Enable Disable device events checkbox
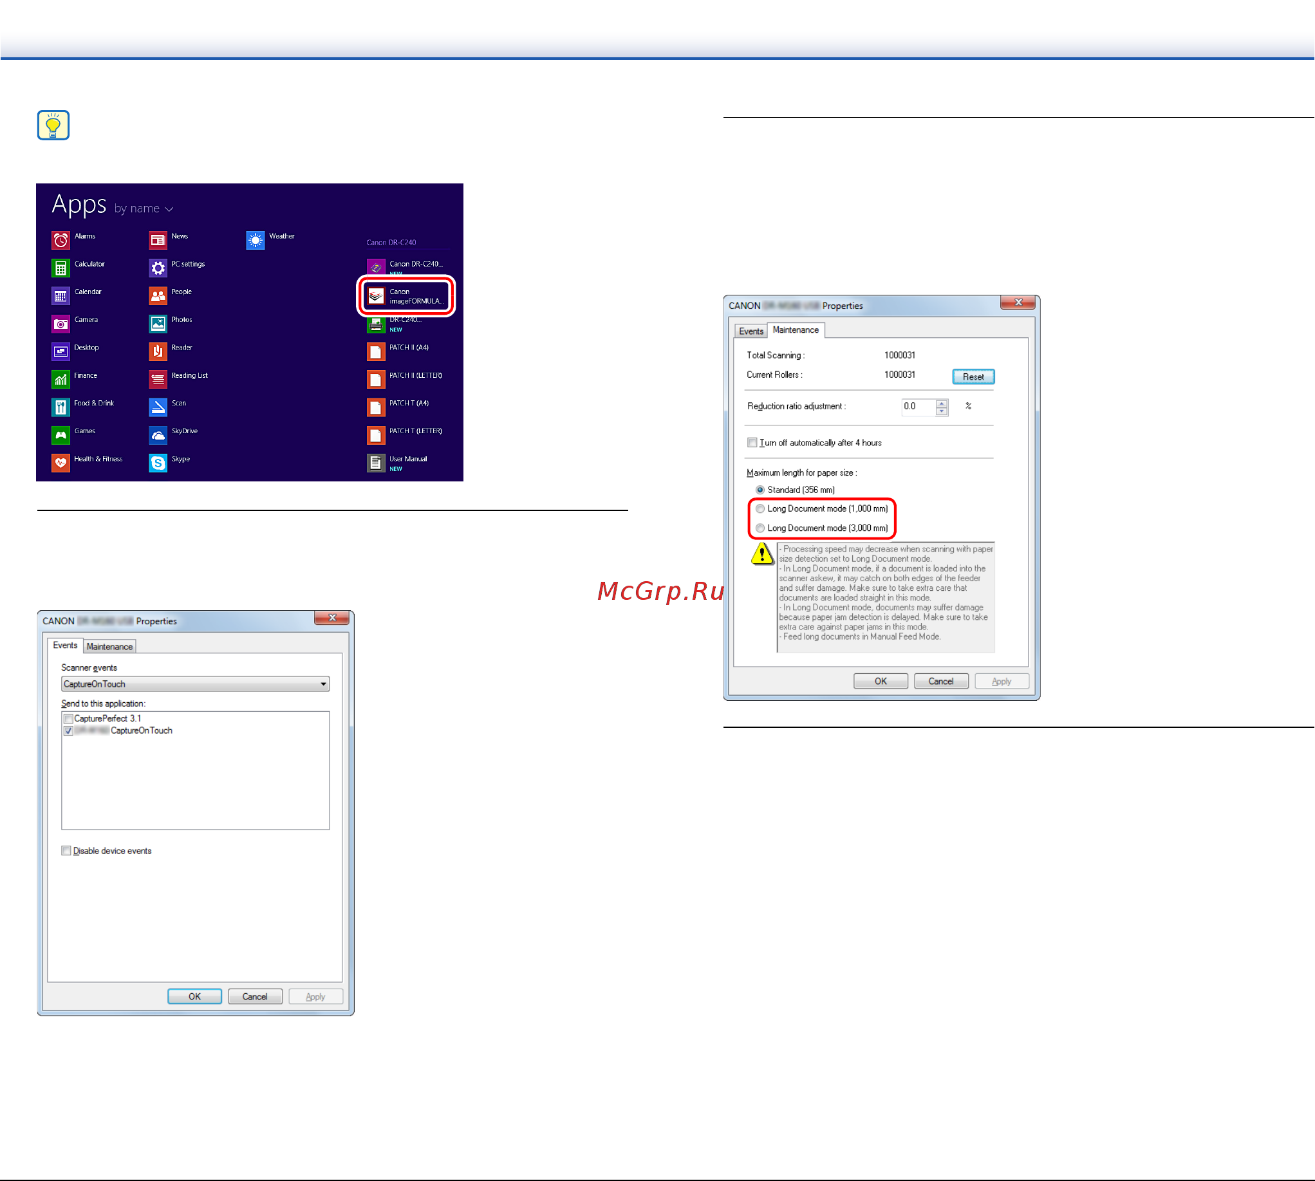This screenshot has width=1315, height=1181. pos(66,851)
